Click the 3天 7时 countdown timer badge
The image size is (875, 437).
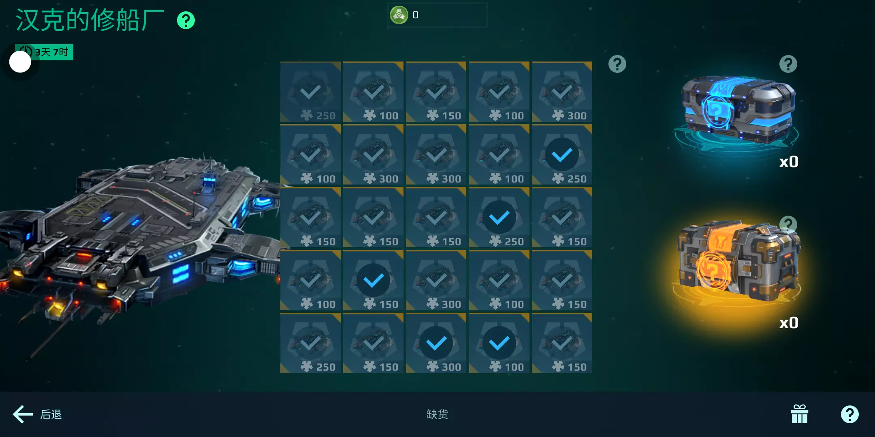44,52
